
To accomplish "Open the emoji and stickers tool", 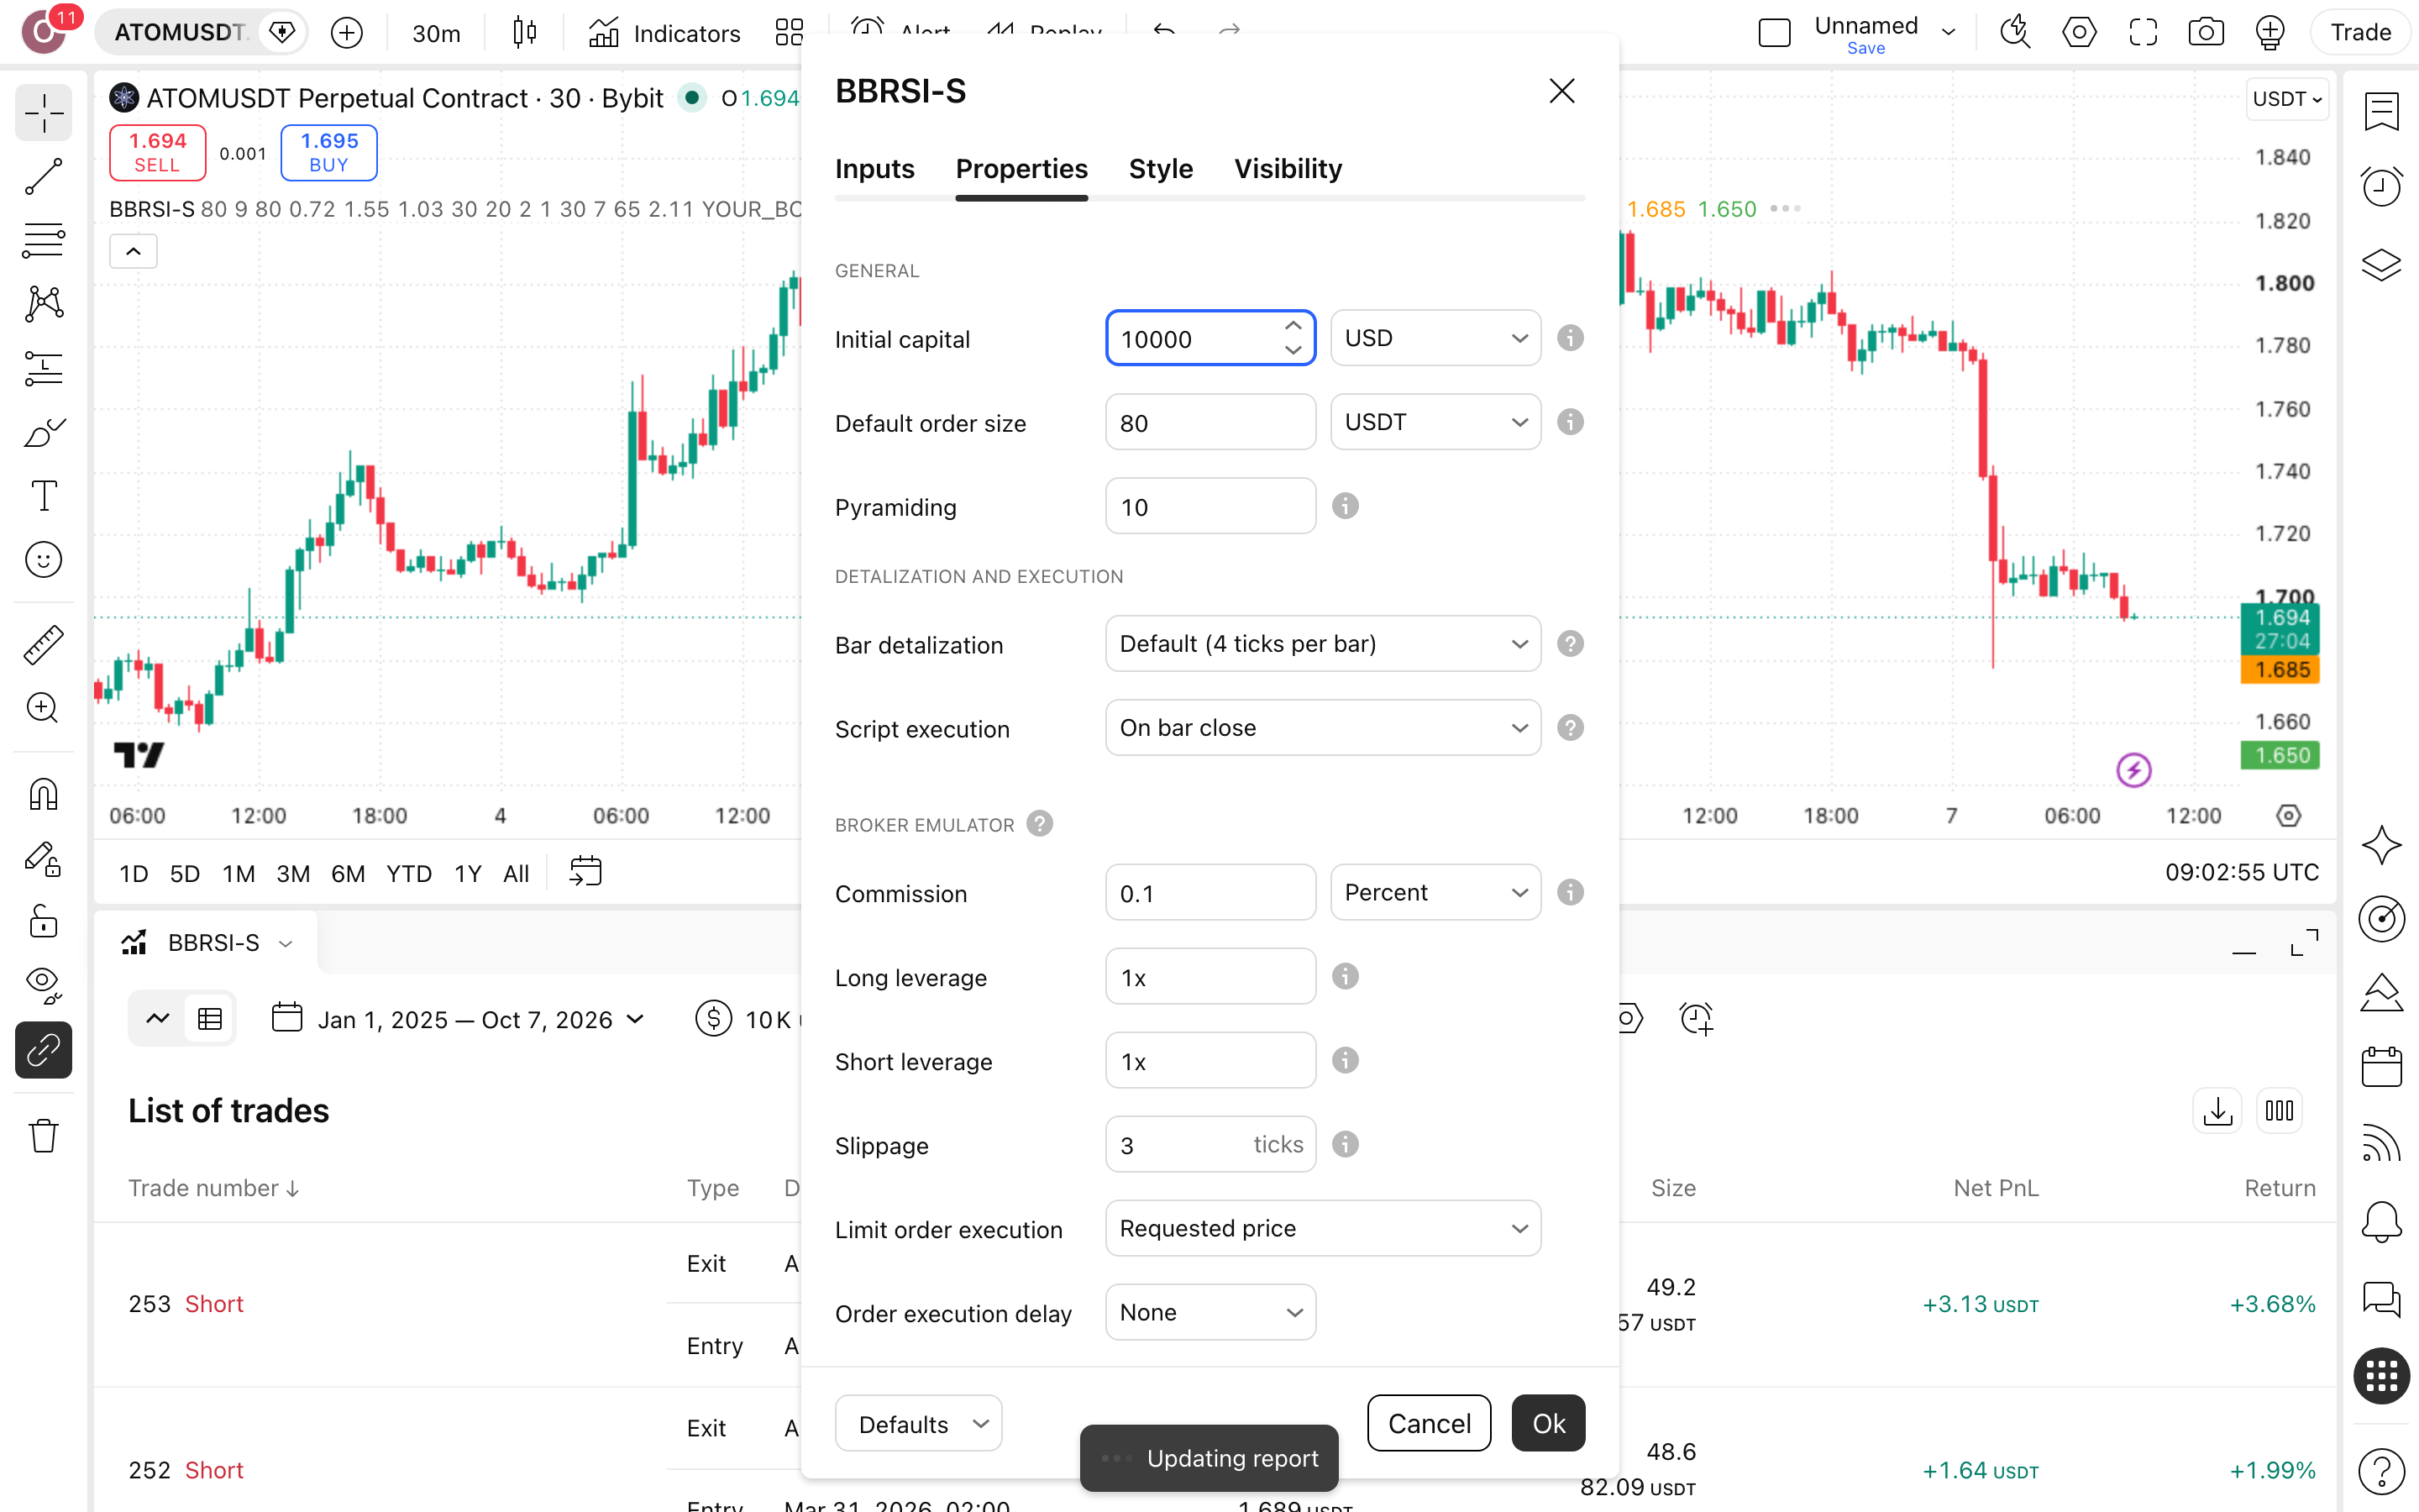I will click(43, 560).
